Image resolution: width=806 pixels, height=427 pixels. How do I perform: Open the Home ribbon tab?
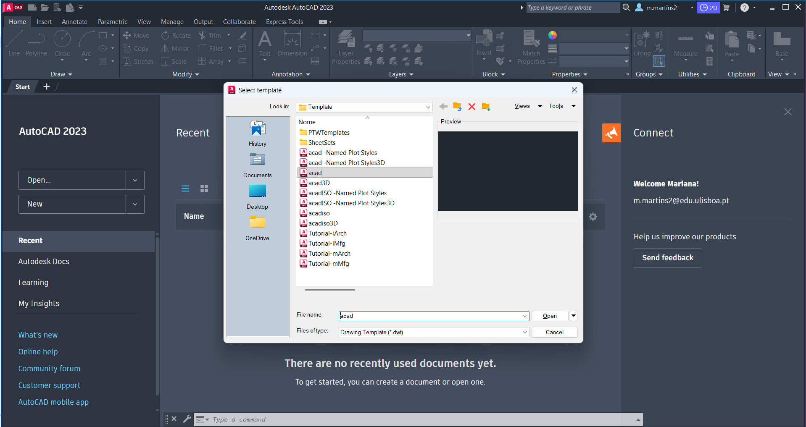tap(18, 22)
